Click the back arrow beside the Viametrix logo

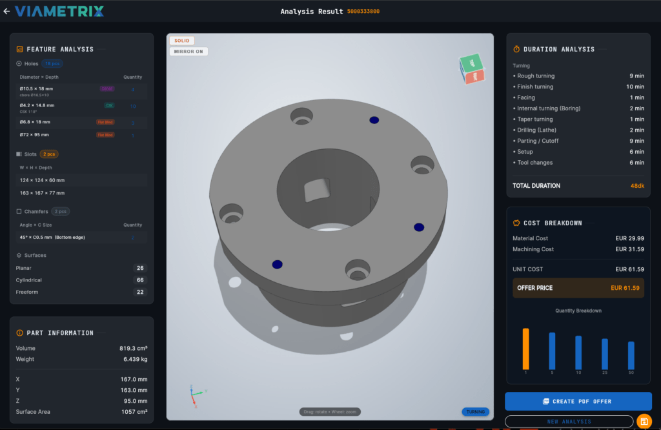coord(6,11)
